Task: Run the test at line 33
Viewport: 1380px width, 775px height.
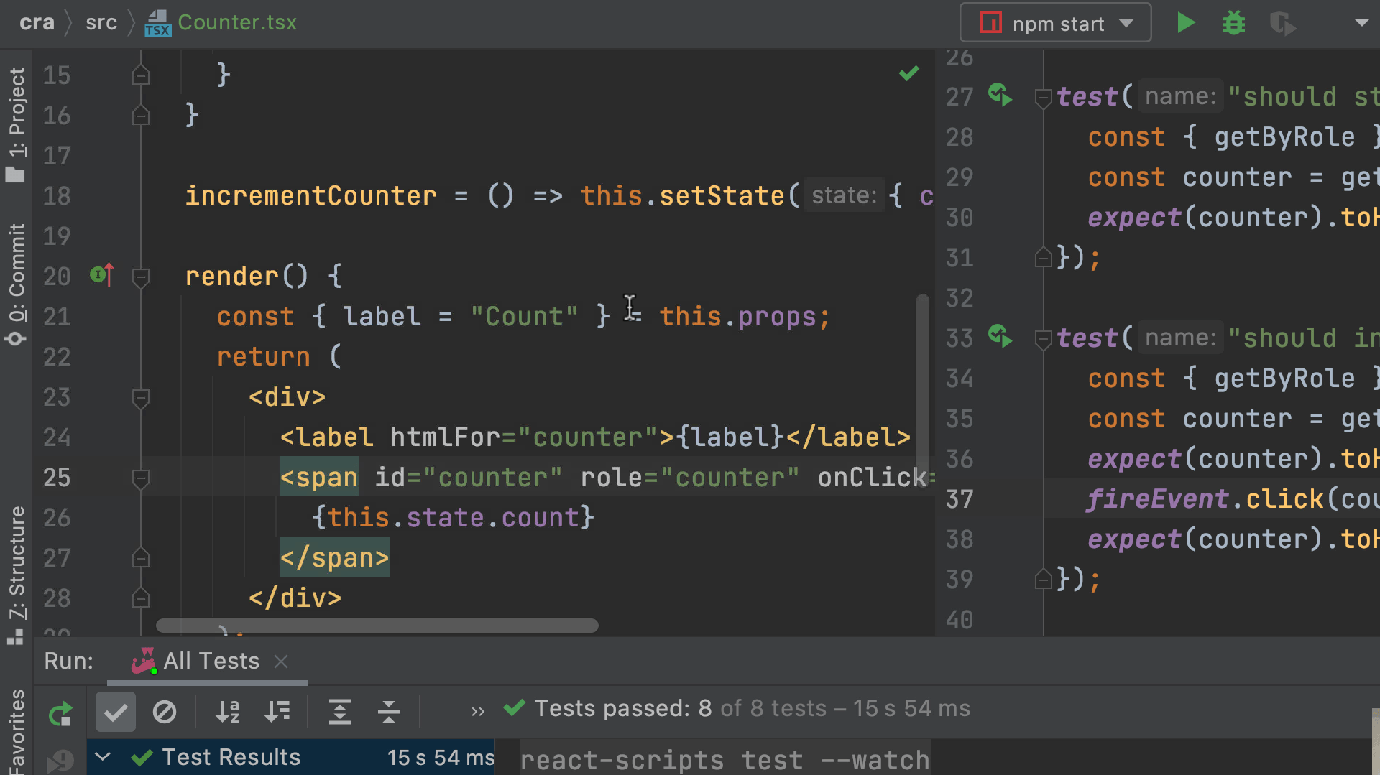Action: coord(1000,336)
